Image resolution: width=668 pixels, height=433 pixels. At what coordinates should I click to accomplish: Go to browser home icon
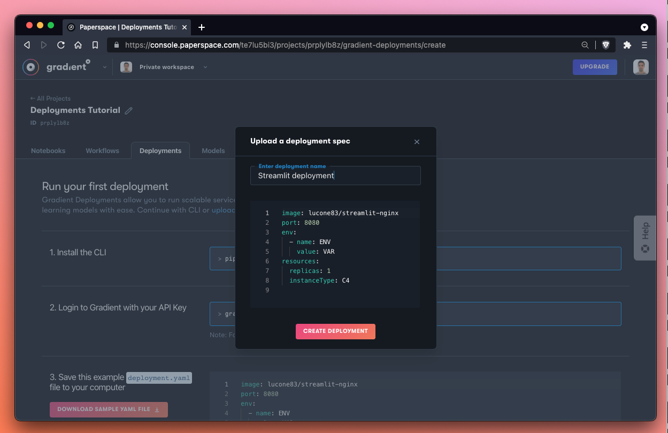tap(78, 45)
